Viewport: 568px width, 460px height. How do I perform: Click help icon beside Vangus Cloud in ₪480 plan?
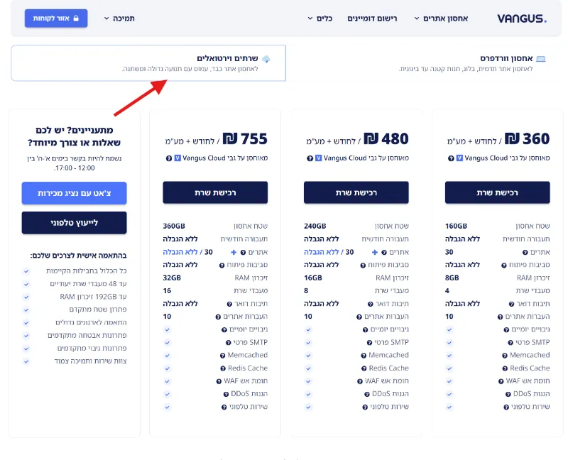tap(310, 158)
